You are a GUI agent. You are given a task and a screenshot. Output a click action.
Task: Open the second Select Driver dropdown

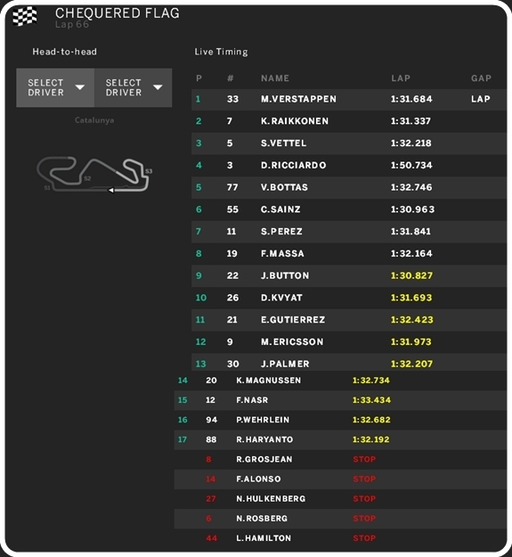[x=134, y=87]
